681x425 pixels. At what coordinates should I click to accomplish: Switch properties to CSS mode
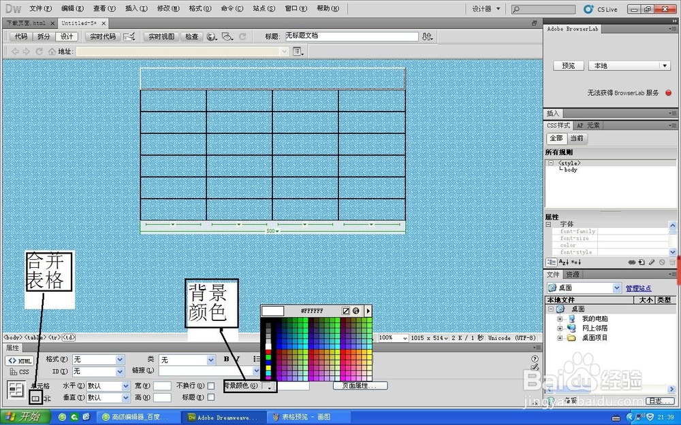(x=20, y=372)
